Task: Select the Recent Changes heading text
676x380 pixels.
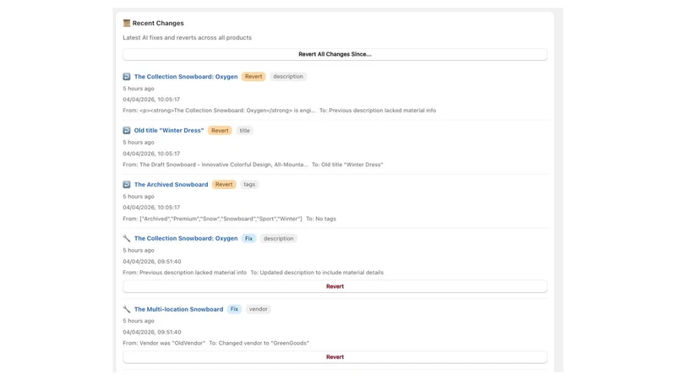Action: tap(158, 24)
